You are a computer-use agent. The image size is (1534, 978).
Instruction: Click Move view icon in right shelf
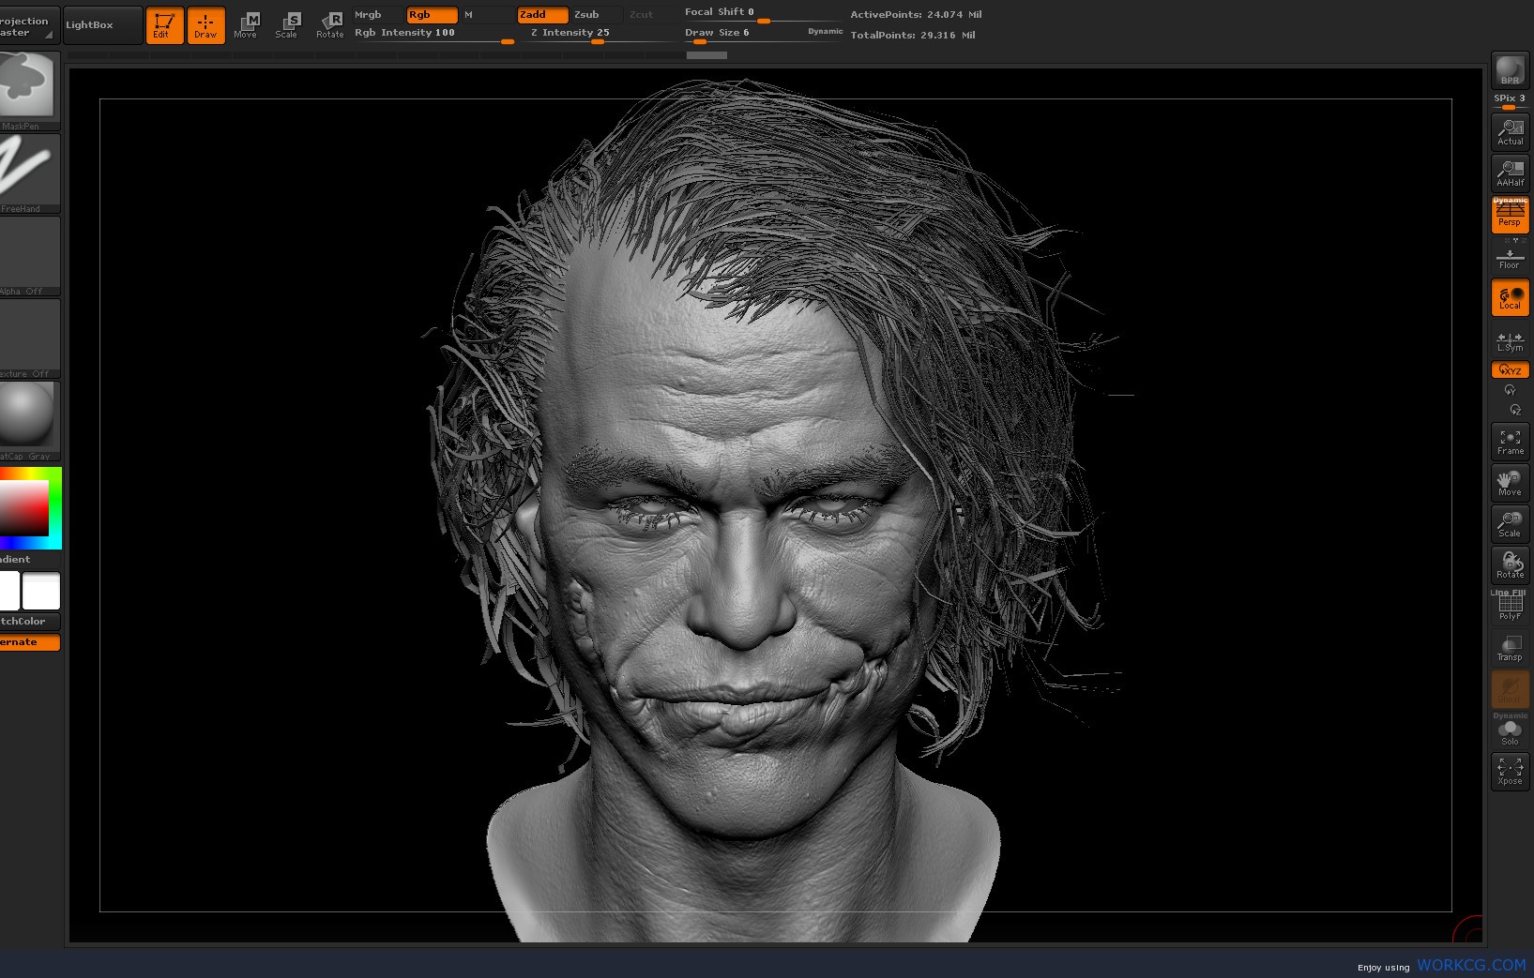[x=1510, y=483]
